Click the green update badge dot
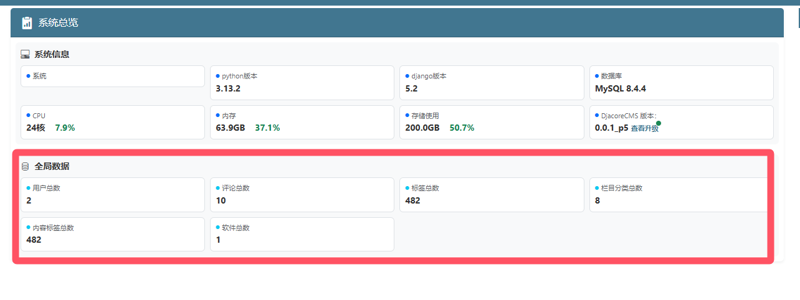This screenshot has height=300, width=800. 658,123
